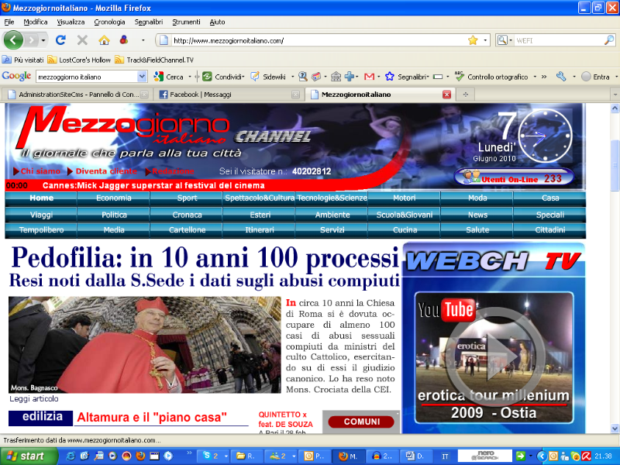Viewport: 620px width, 465px height.
Task: Click the search magnifier in the search box
Action: (x=609, y=40)
